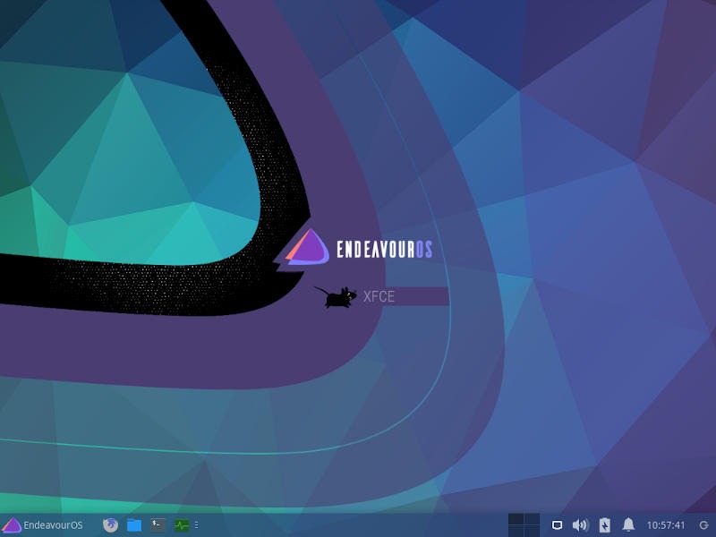This screenshot has height=537, width=716.
Task: Click the G system tray applet
Action: (703, 525)
